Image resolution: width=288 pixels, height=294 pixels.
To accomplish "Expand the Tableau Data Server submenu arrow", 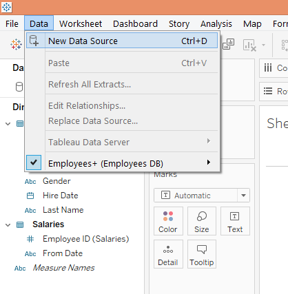I will pyautogui.click(x=209, y=141).
